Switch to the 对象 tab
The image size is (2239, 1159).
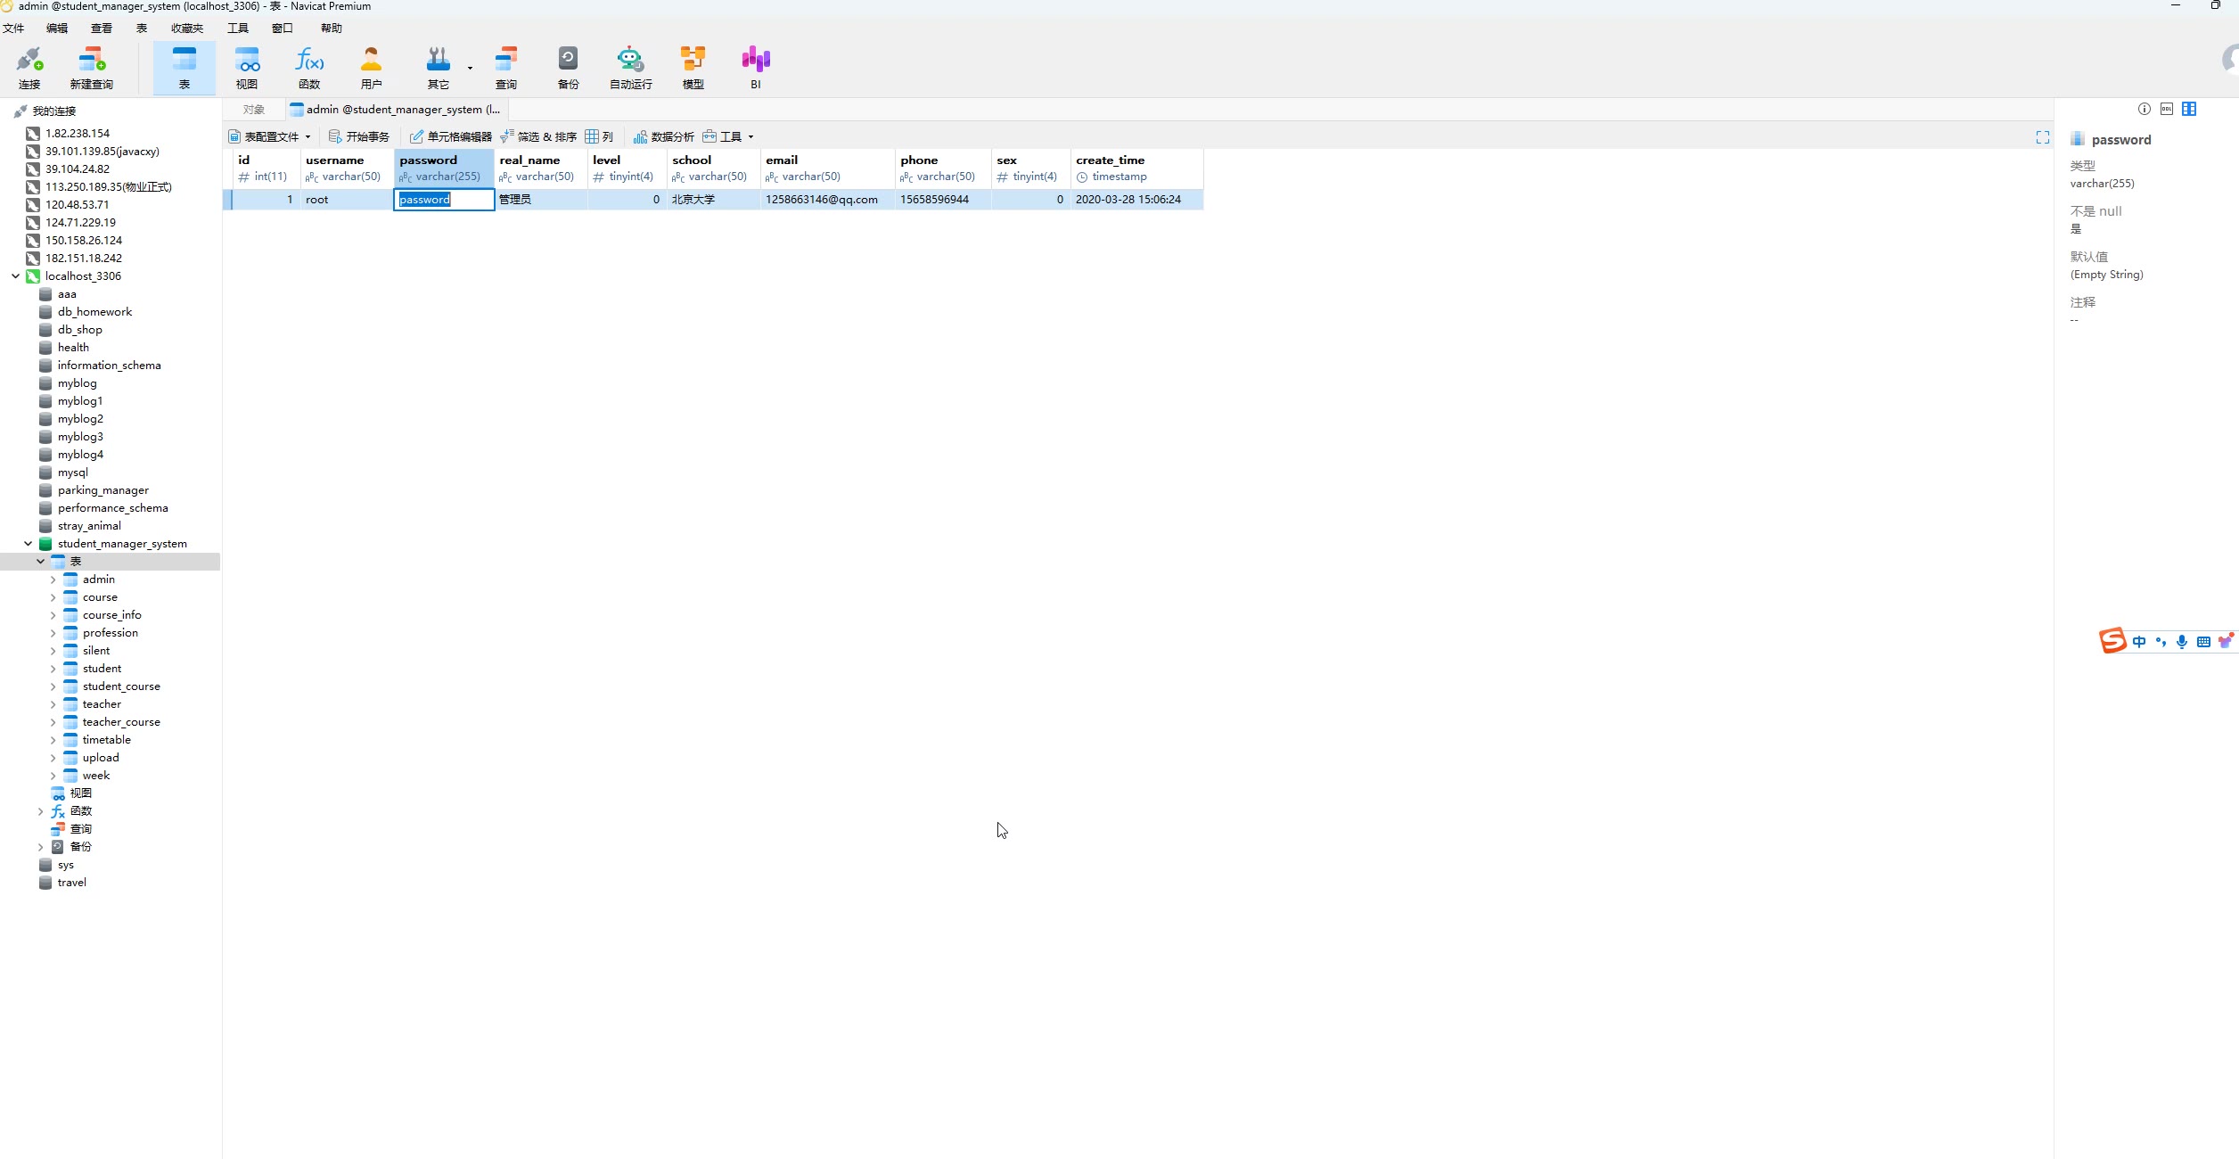(x=254, y=110)
